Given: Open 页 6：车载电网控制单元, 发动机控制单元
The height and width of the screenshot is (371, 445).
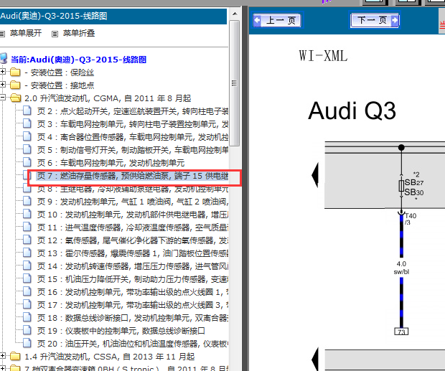Looking at the screenshot, I should 111,163.
